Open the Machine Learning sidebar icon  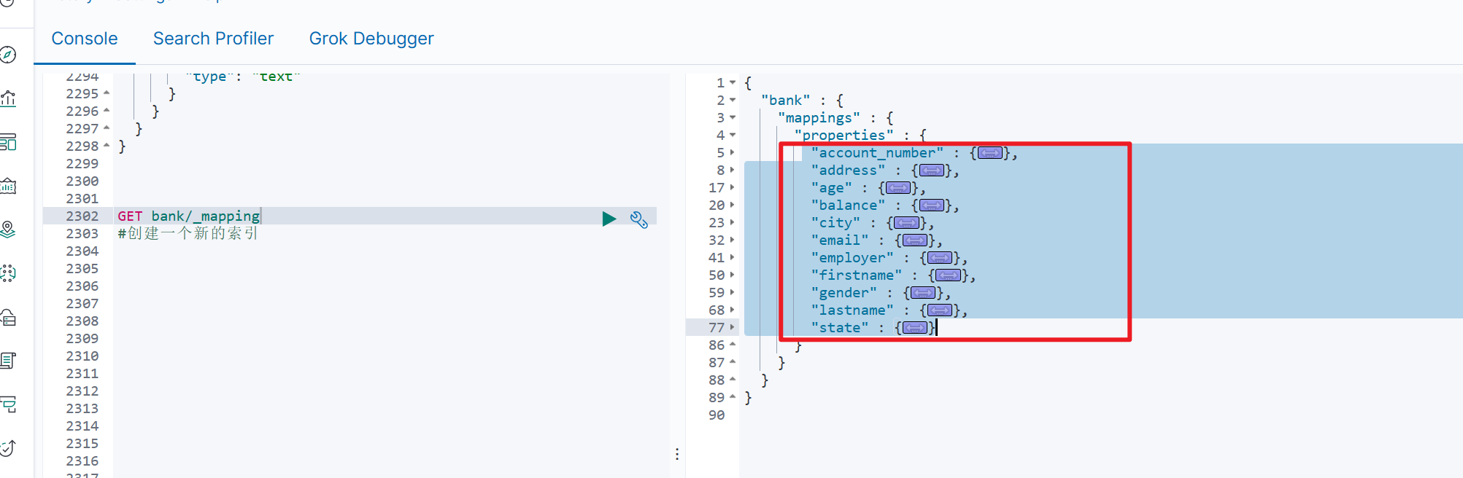[8, 273]
